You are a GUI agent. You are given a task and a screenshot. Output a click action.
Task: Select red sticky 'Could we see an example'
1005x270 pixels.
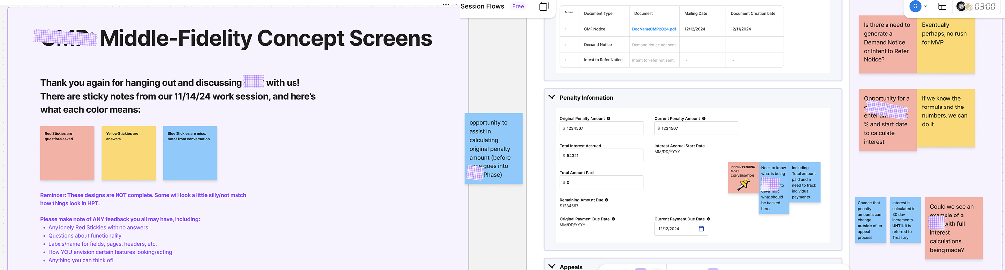pyautogui.click(x=953, y=228)
